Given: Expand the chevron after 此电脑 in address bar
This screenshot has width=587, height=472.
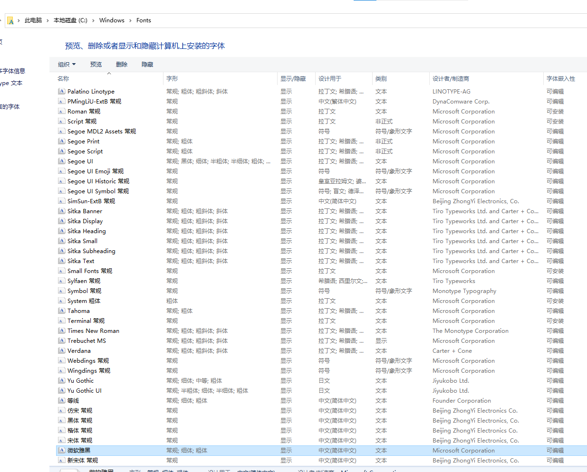Looking at the screenshot, I should pos(48,20).
